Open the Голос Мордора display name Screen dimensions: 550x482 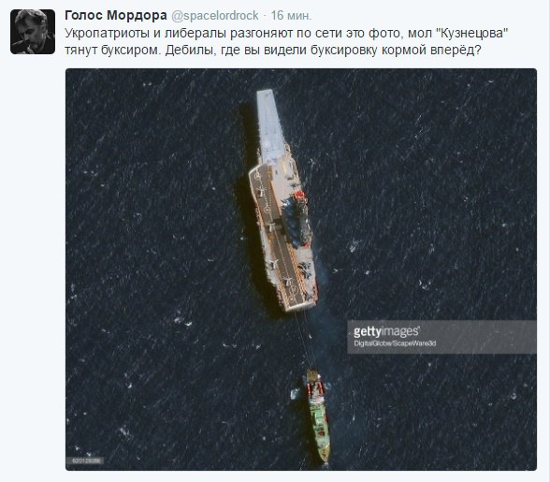point(116,16)
